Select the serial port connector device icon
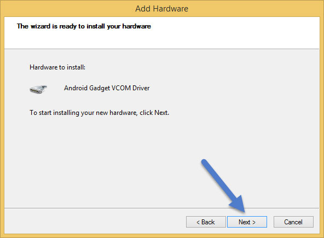Viewport: 324px width, 238px height. click(38, 89)
